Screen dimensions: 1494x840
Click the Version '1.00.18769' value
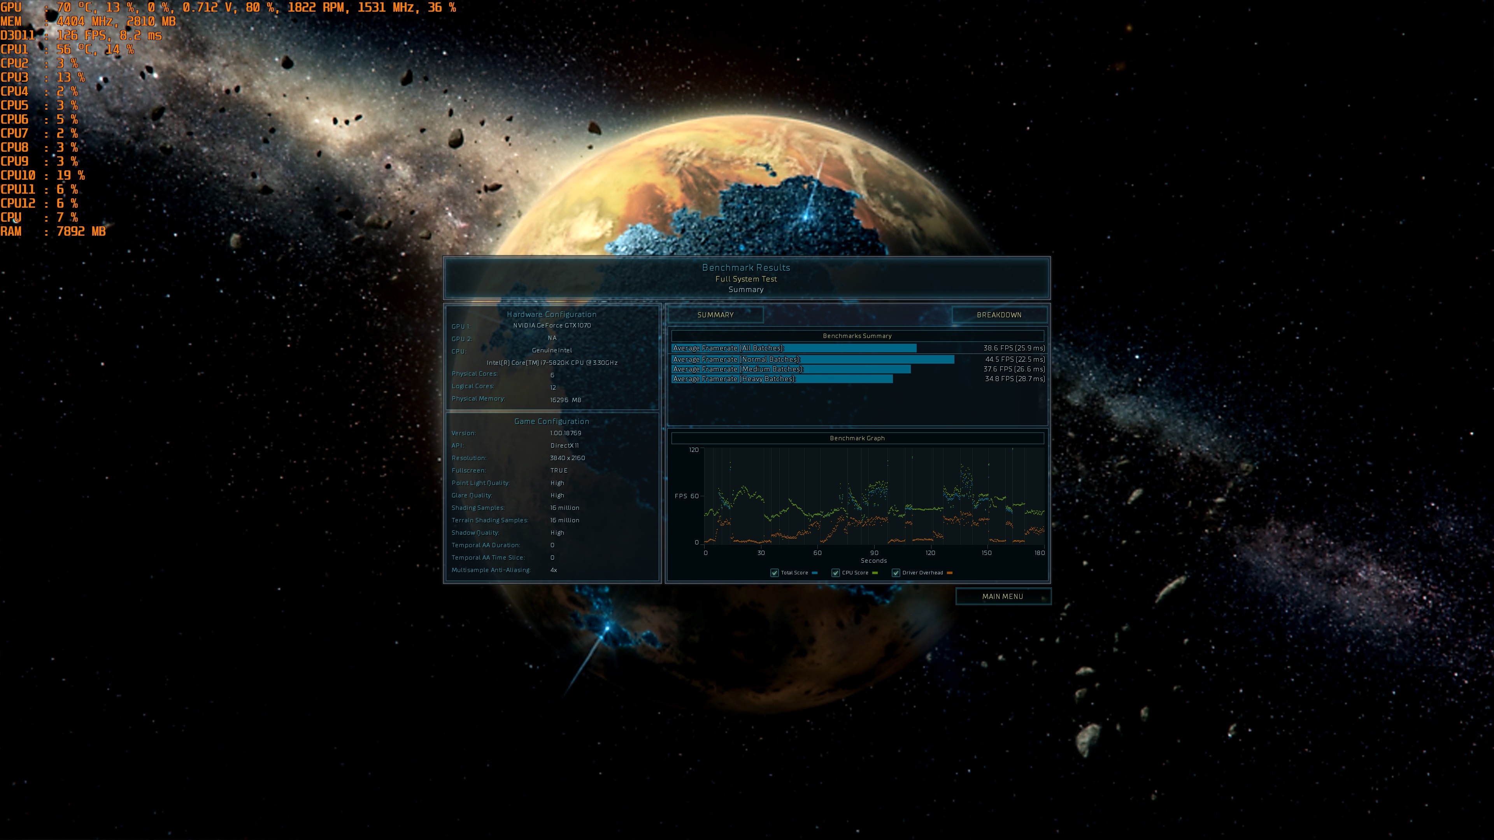tap(565, 433)
